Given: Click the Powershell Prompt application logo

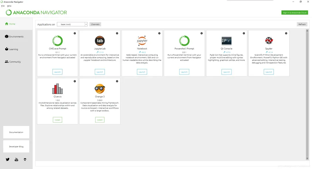Looking at the screenshot, I should click(x=184, y=41).
